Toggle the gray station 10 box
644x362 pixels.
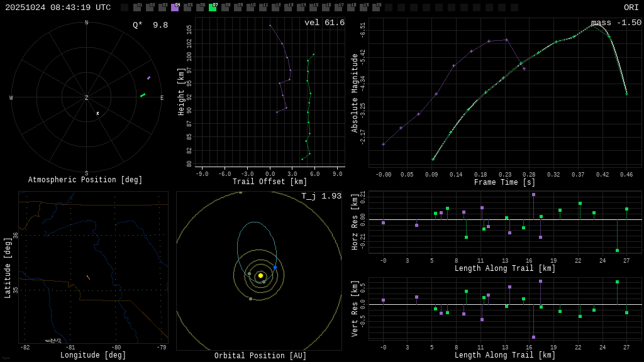point(250,8)
